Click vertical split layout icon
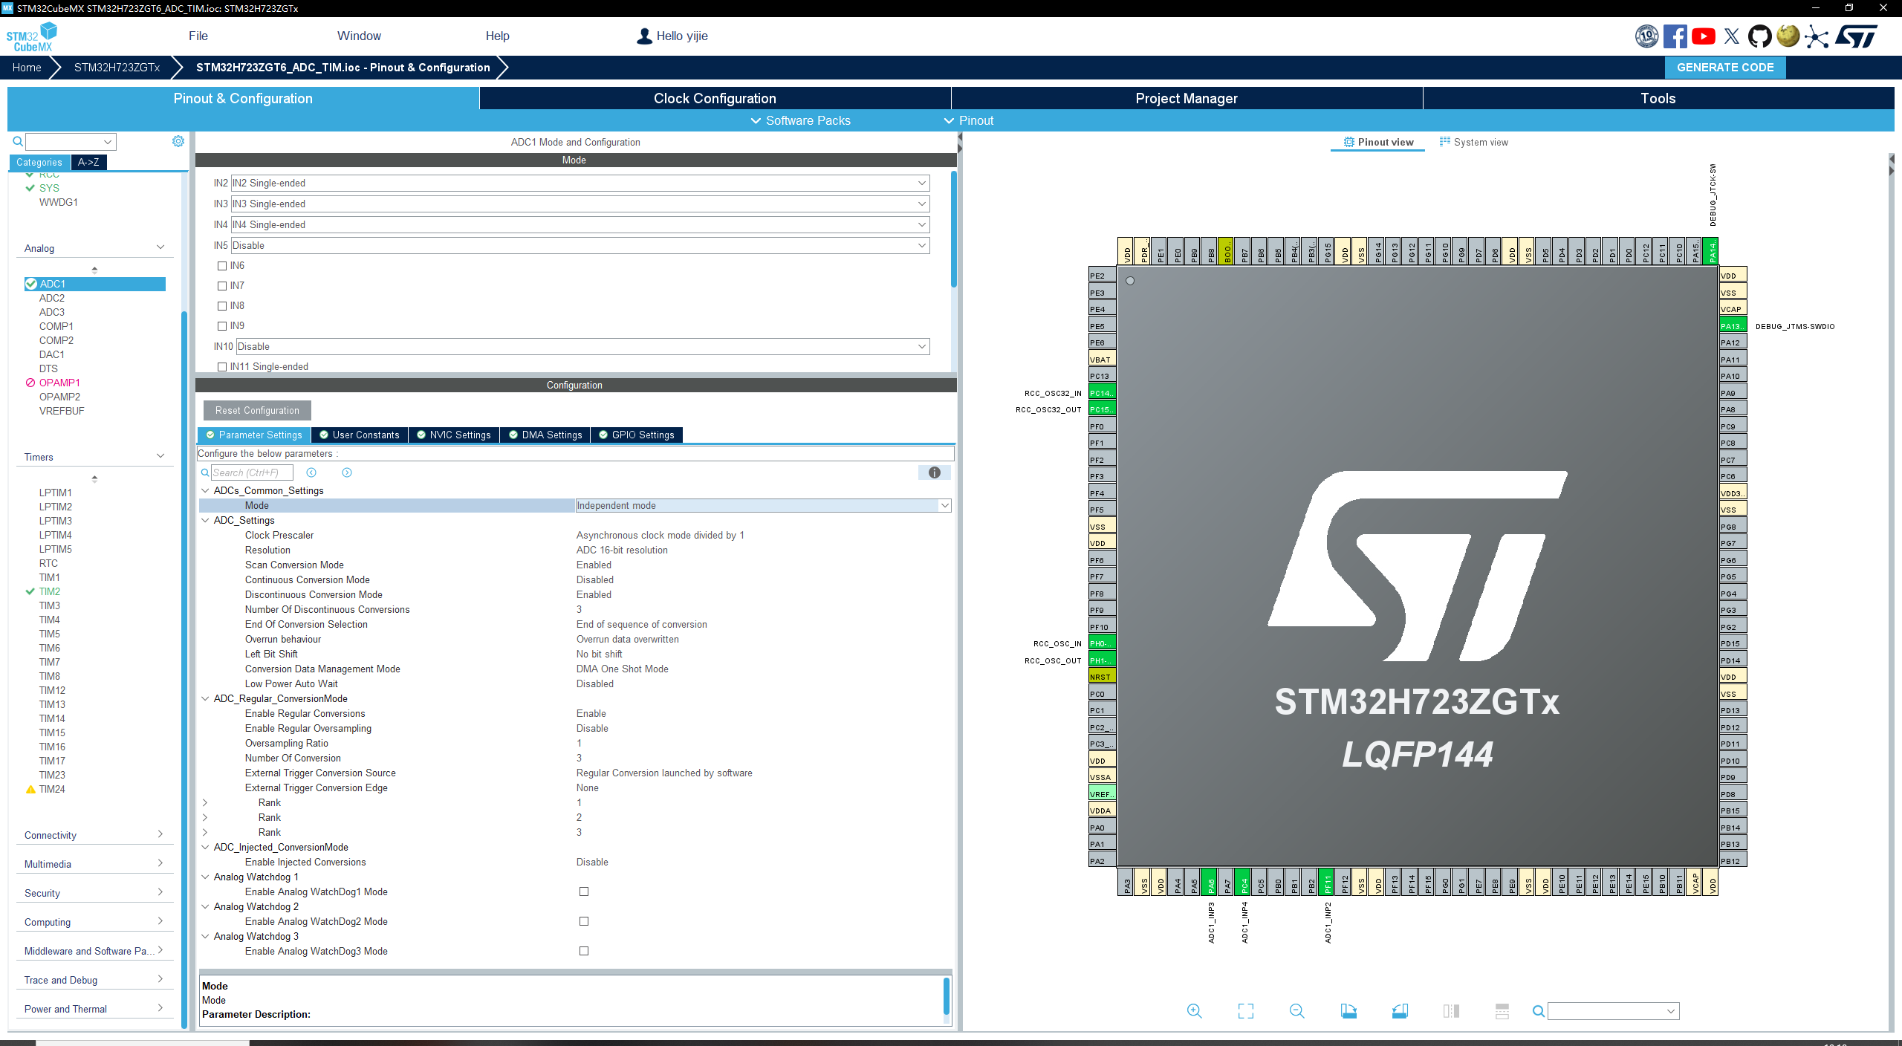The height and width of the screenshot is (1046, 1902). point(1451,1010)
